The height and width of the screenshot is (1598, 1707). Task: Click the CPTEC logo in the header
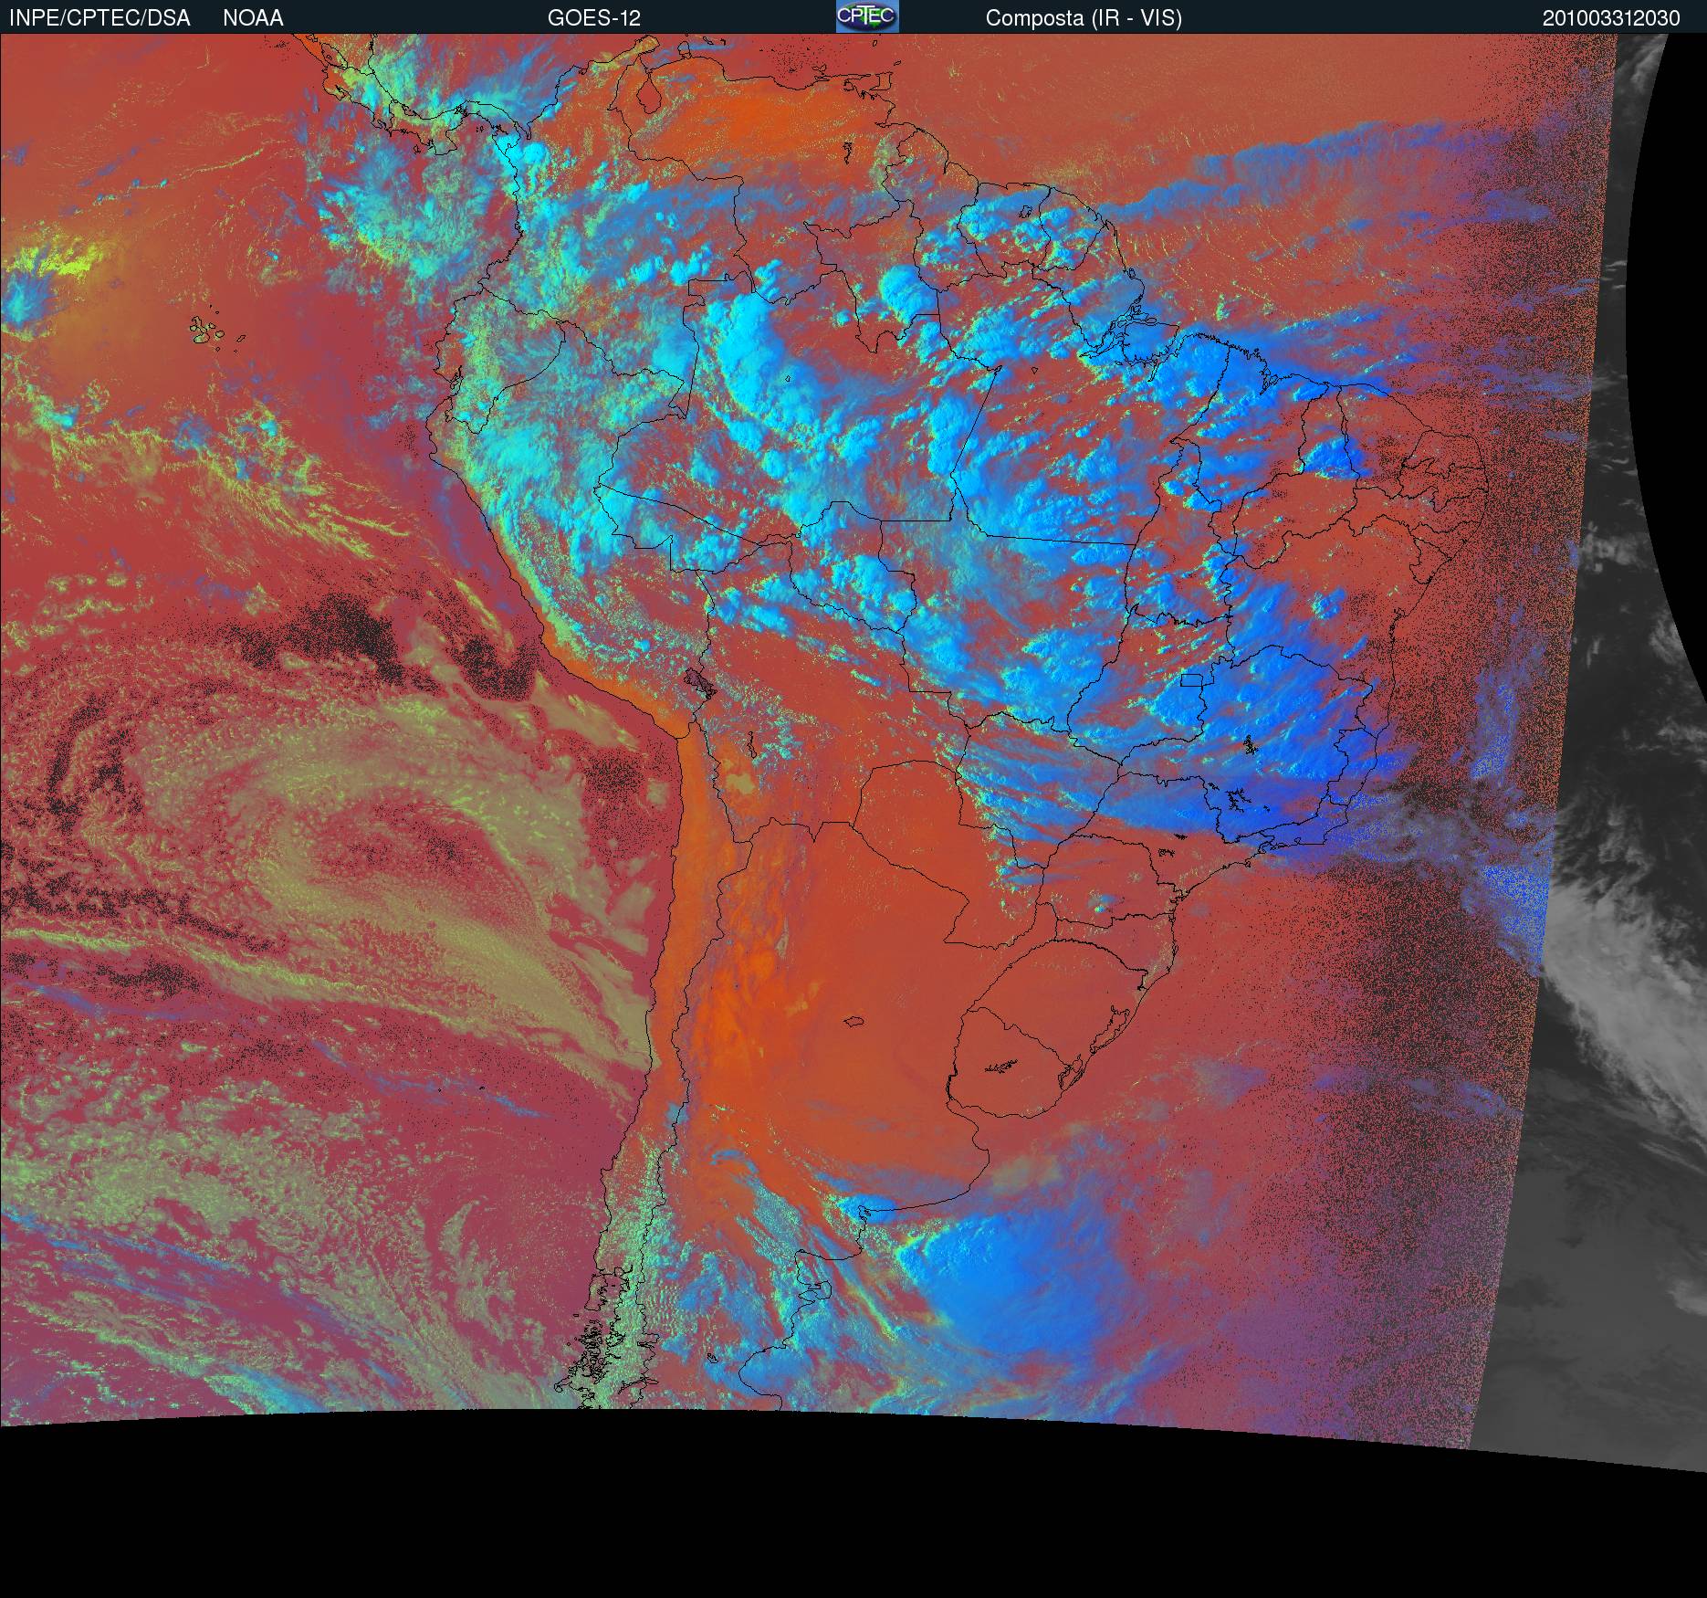tap(867, 16)
